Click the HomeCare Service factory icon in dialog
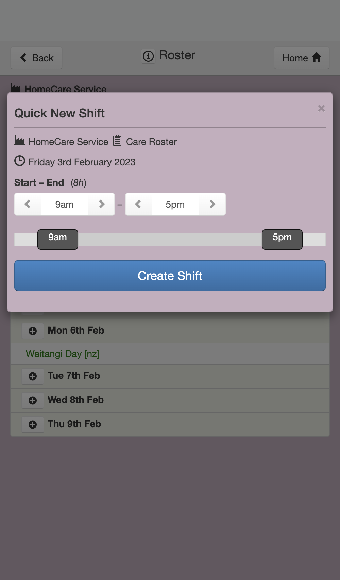This screenshot has height=580, width=340. 20,140
